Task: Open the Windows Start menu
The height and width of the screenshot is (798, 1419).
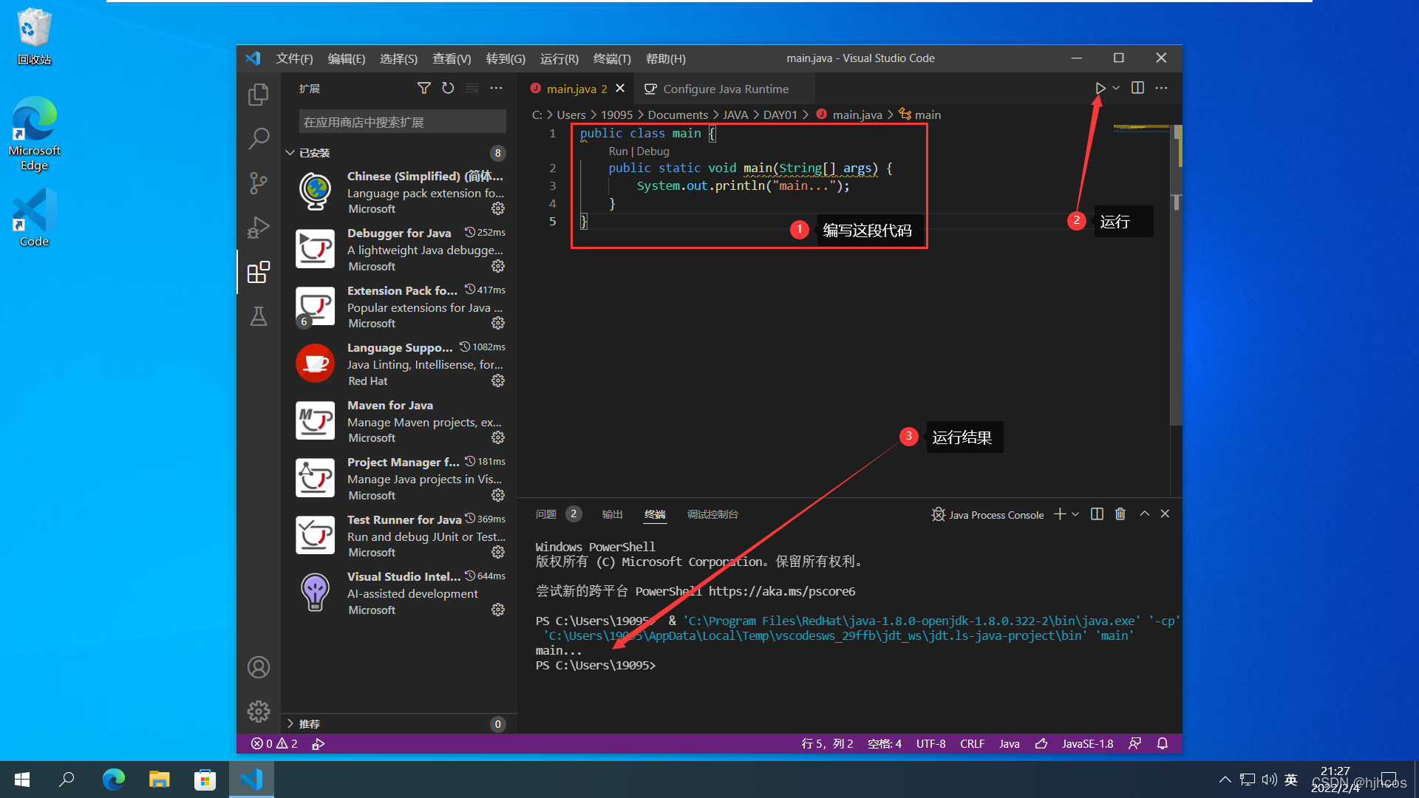Action: (x=22, y=780)
